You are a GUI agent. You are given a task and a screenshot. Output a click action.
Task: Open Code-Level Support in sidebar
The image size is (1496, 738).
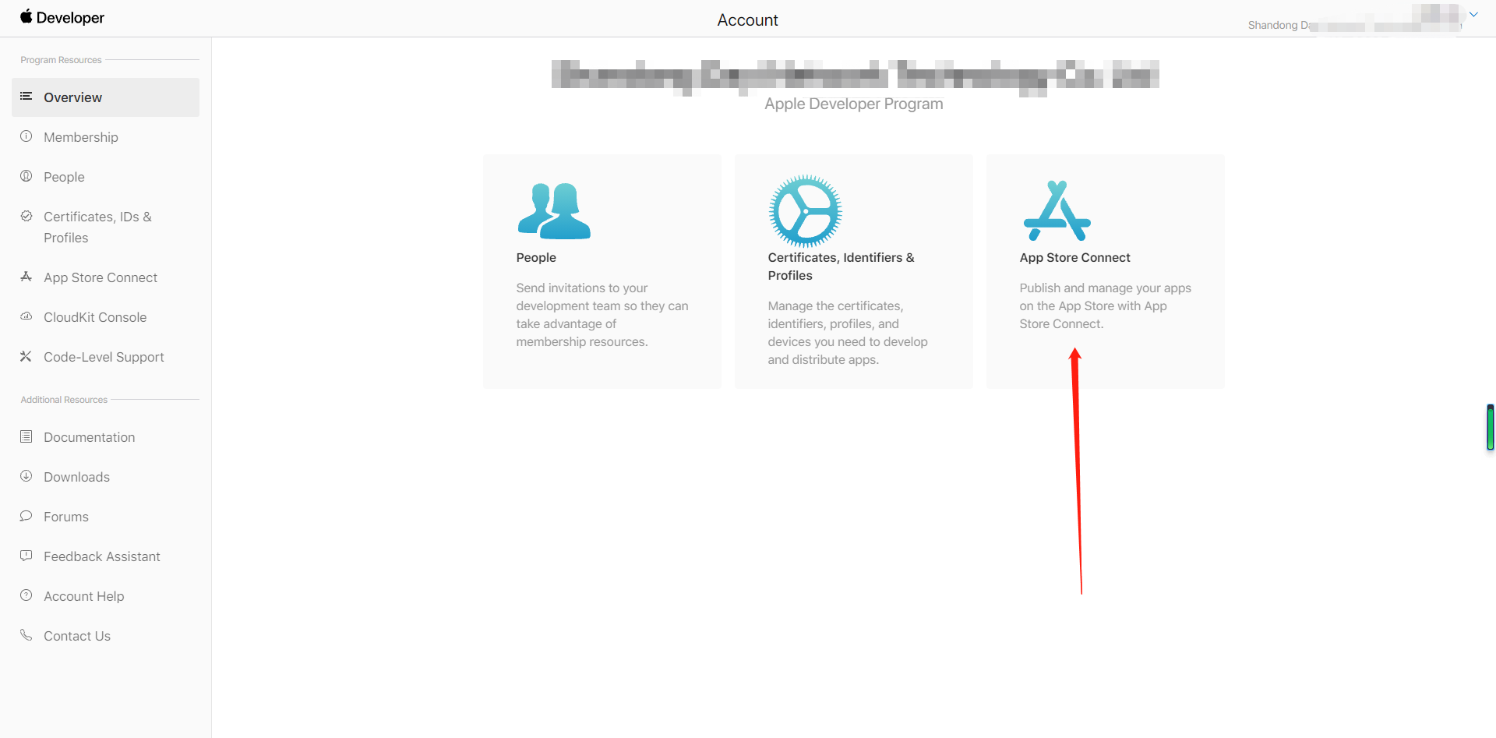pos(105,357)
